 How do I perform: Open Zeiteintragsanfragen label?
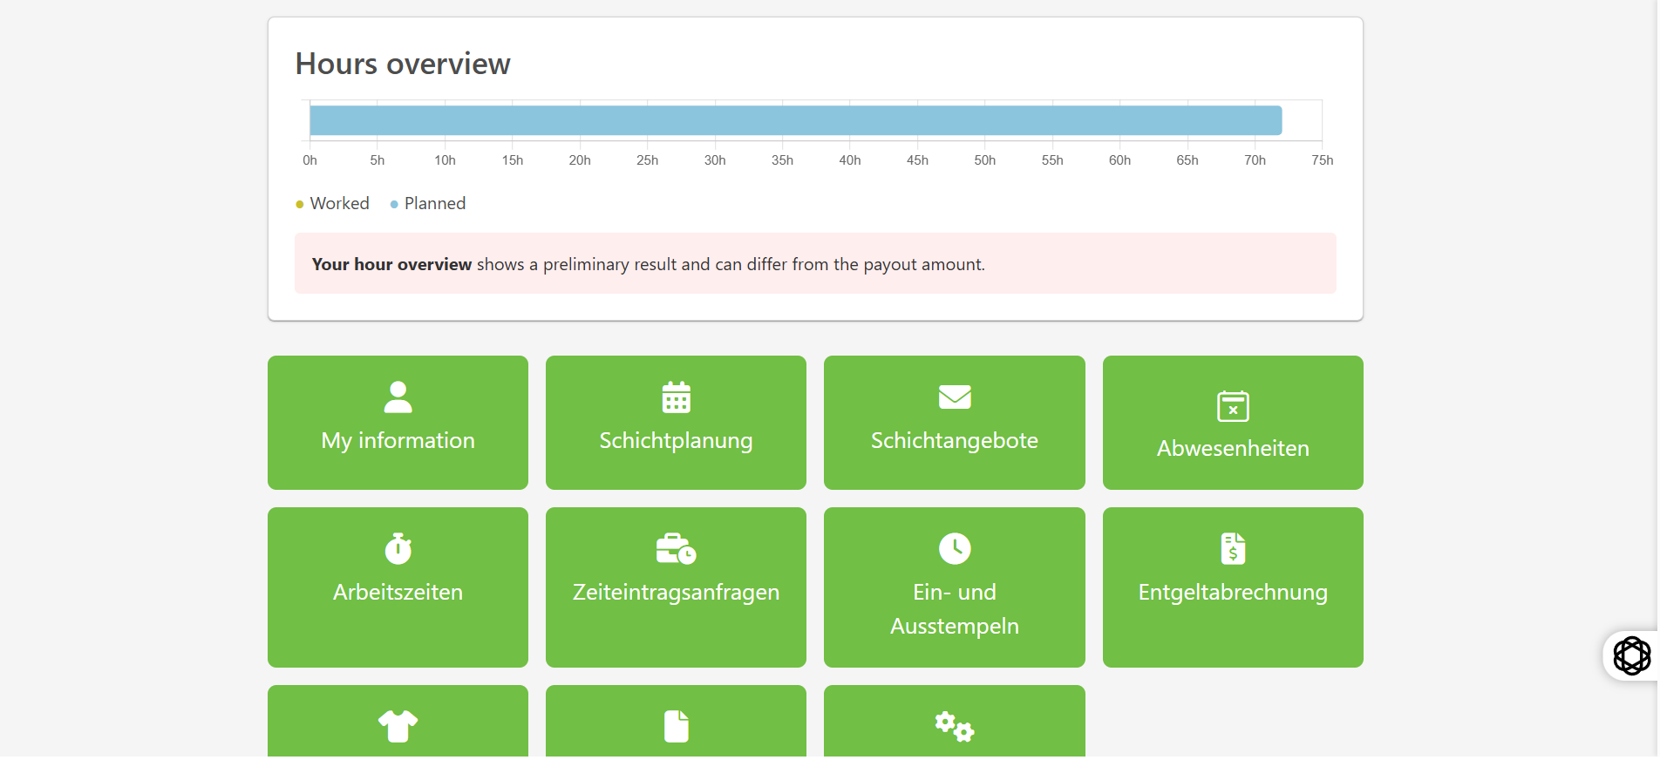[x=676, y=592]
